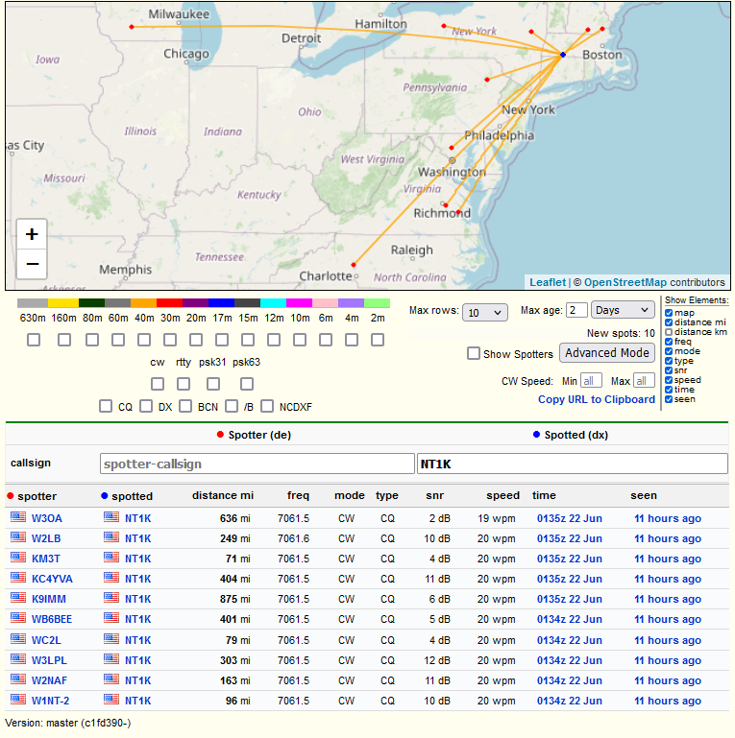This screenshot has width=735, height=738.
Task: Click the distance mi column header
Action: coord(222,495)
